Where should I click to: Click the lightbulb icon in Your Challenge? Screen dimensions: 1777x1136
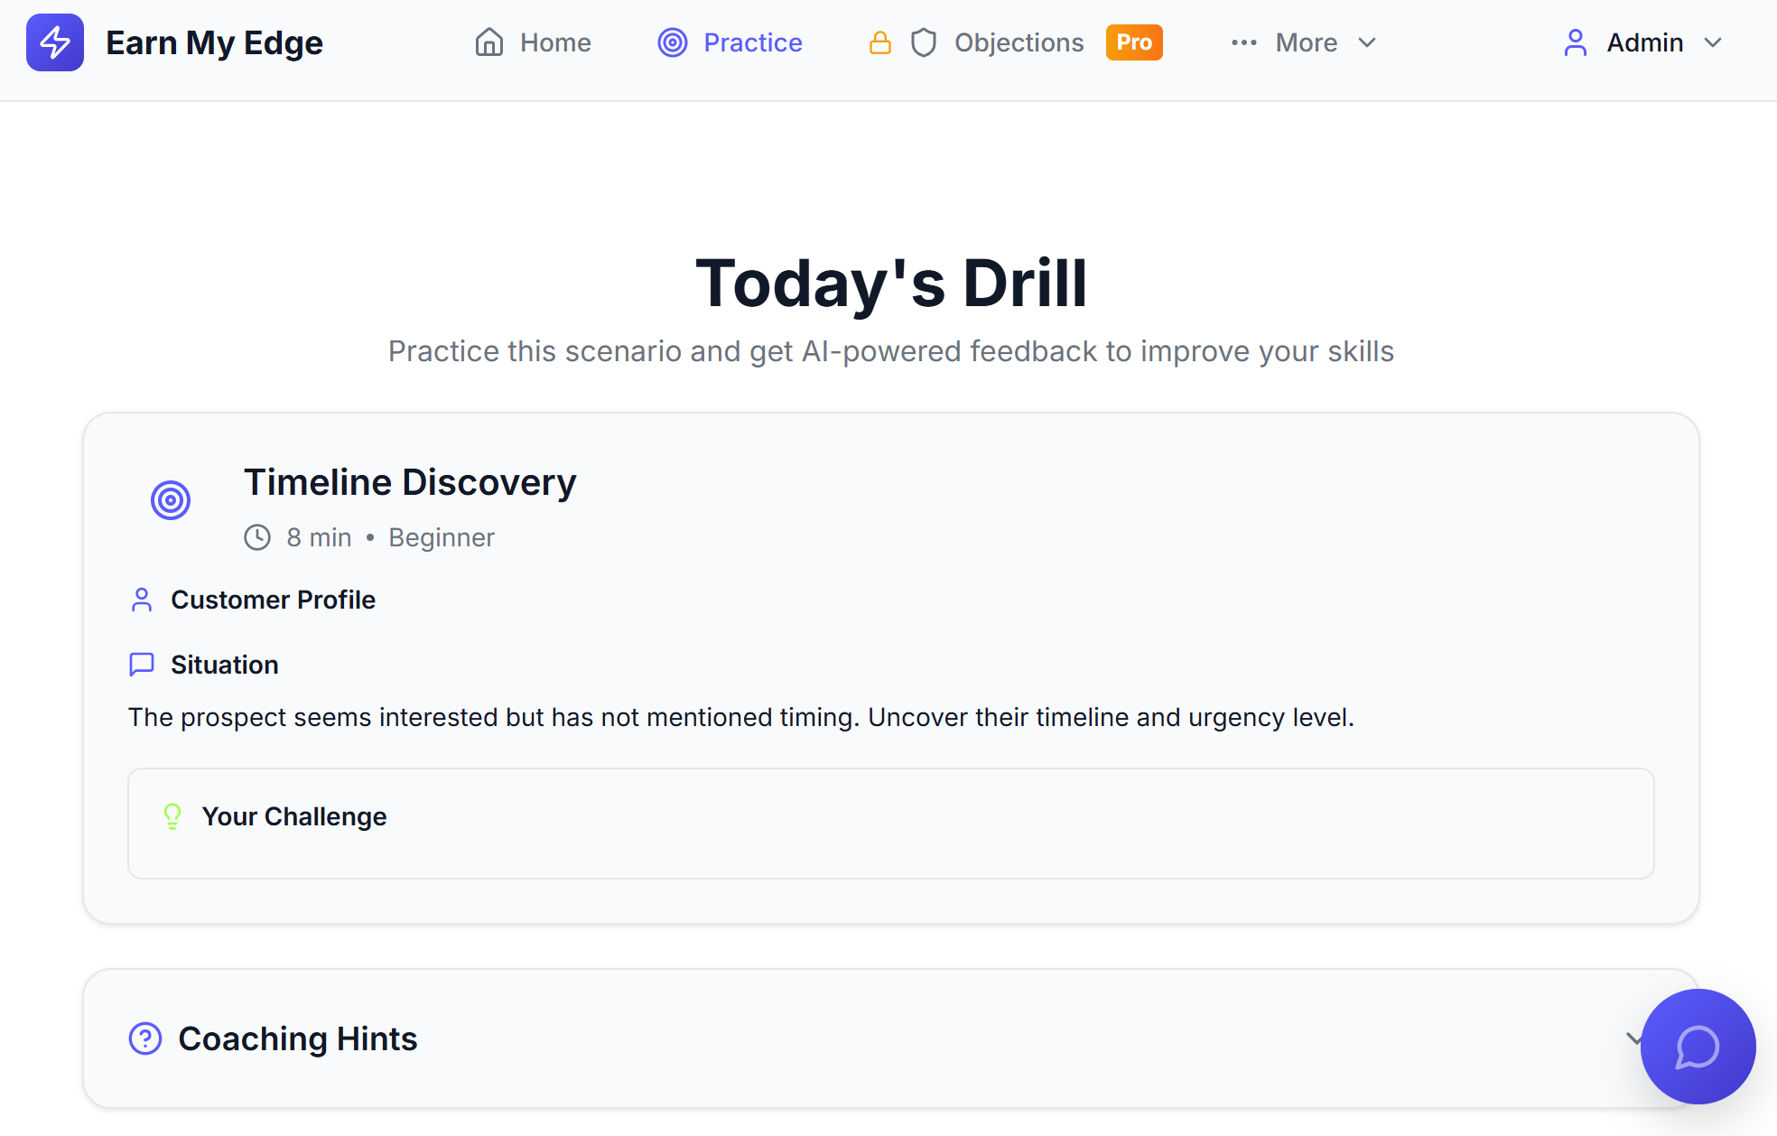pos(172,815)
